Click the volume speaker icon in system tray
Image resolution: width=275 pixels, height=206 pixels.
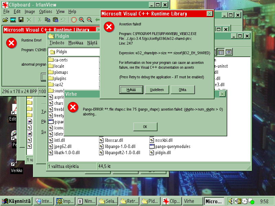[231, 201]
